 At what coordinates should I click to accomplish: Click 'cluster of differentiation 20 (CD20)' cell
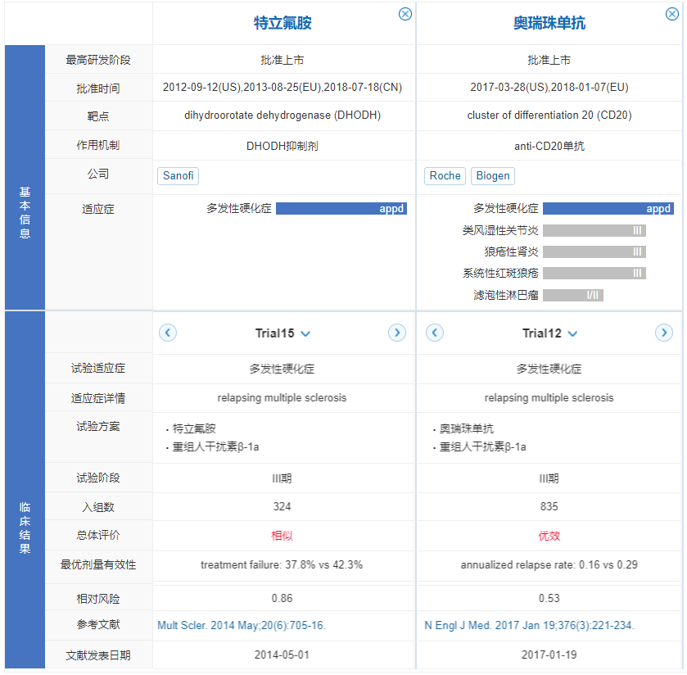(549, 116)
